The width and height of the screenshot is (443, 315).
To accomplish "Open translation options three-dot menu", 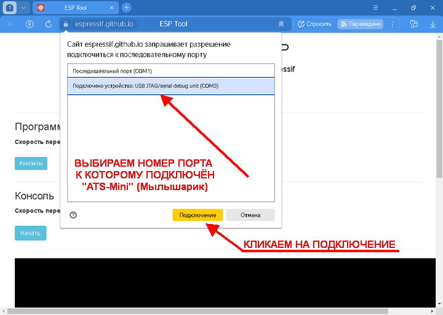I will click(x=393, y=24).
